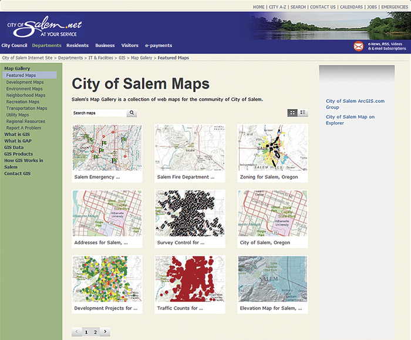Open How GIS Works in Salem link

[23, 164]
